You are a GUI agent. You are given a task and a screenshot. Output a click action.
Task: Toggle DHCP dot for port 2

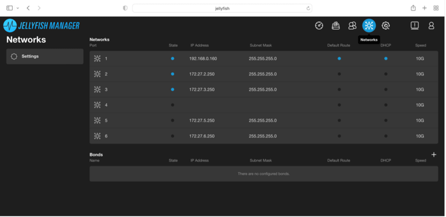[386, 74]
